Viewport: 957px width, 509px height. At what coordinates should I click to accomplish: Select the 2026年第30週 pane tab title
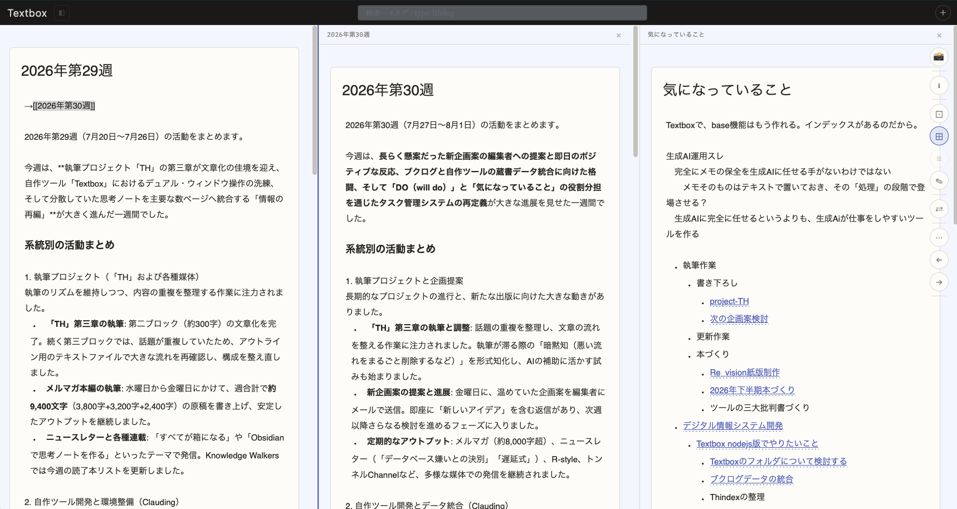coord(348,35)
